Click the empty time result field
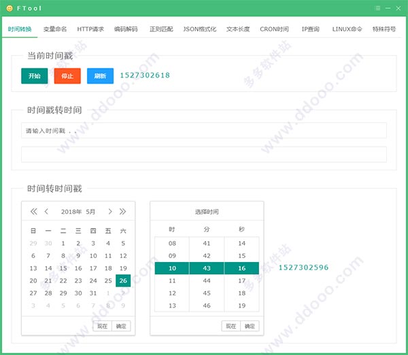Viewport: 408px width, 355px height. 204,155
